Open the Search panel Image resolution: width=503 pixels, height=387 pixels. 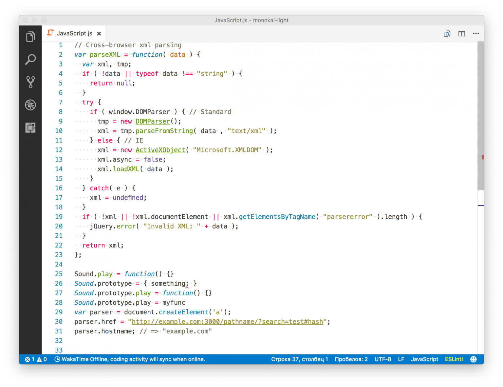click(30, 59)
